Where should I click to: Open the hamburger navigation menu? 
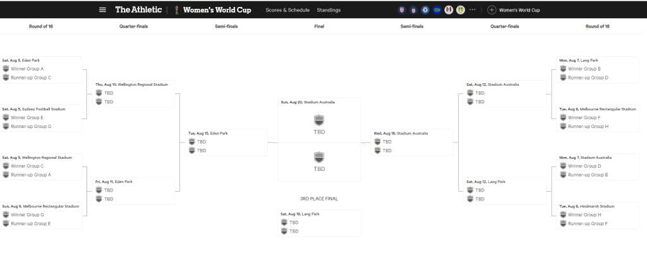click(103, 9)
